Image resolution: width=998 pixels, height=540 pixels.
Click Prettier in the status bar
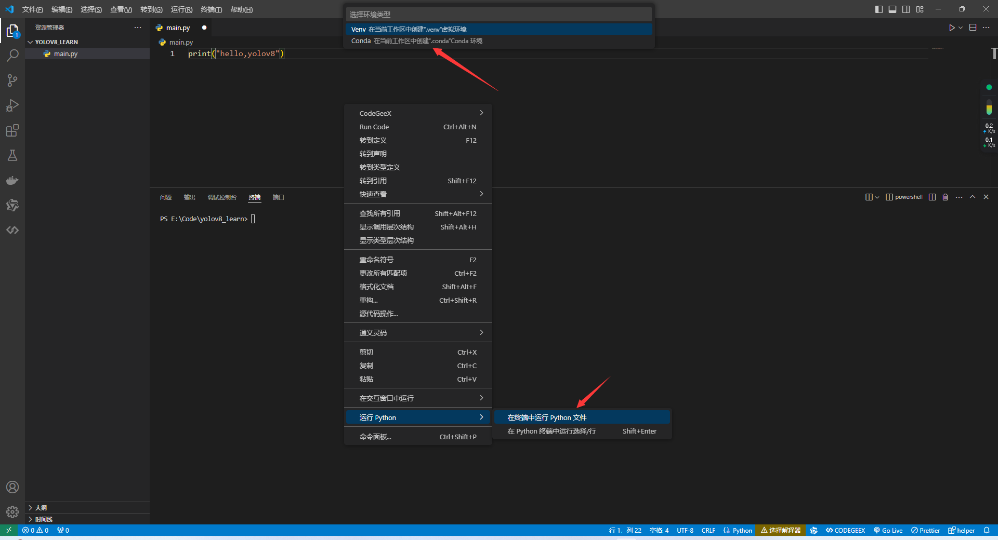pyautogui.click(x=925, y=530)
